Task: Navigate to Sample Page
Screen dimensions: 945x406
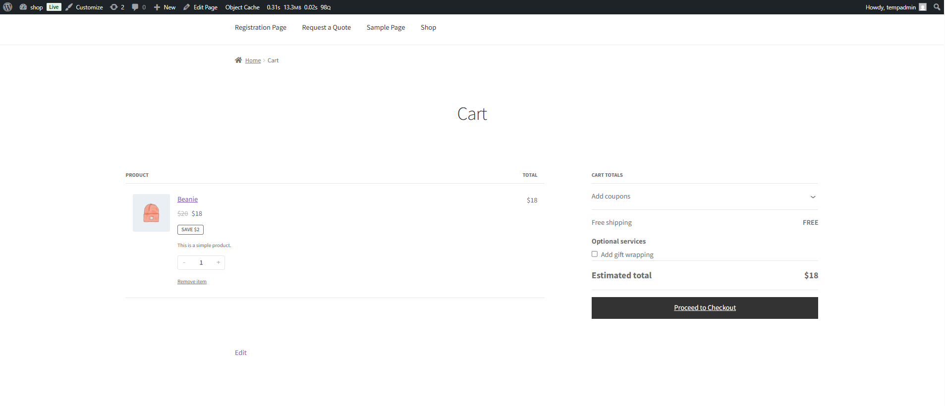Action: 386,27
